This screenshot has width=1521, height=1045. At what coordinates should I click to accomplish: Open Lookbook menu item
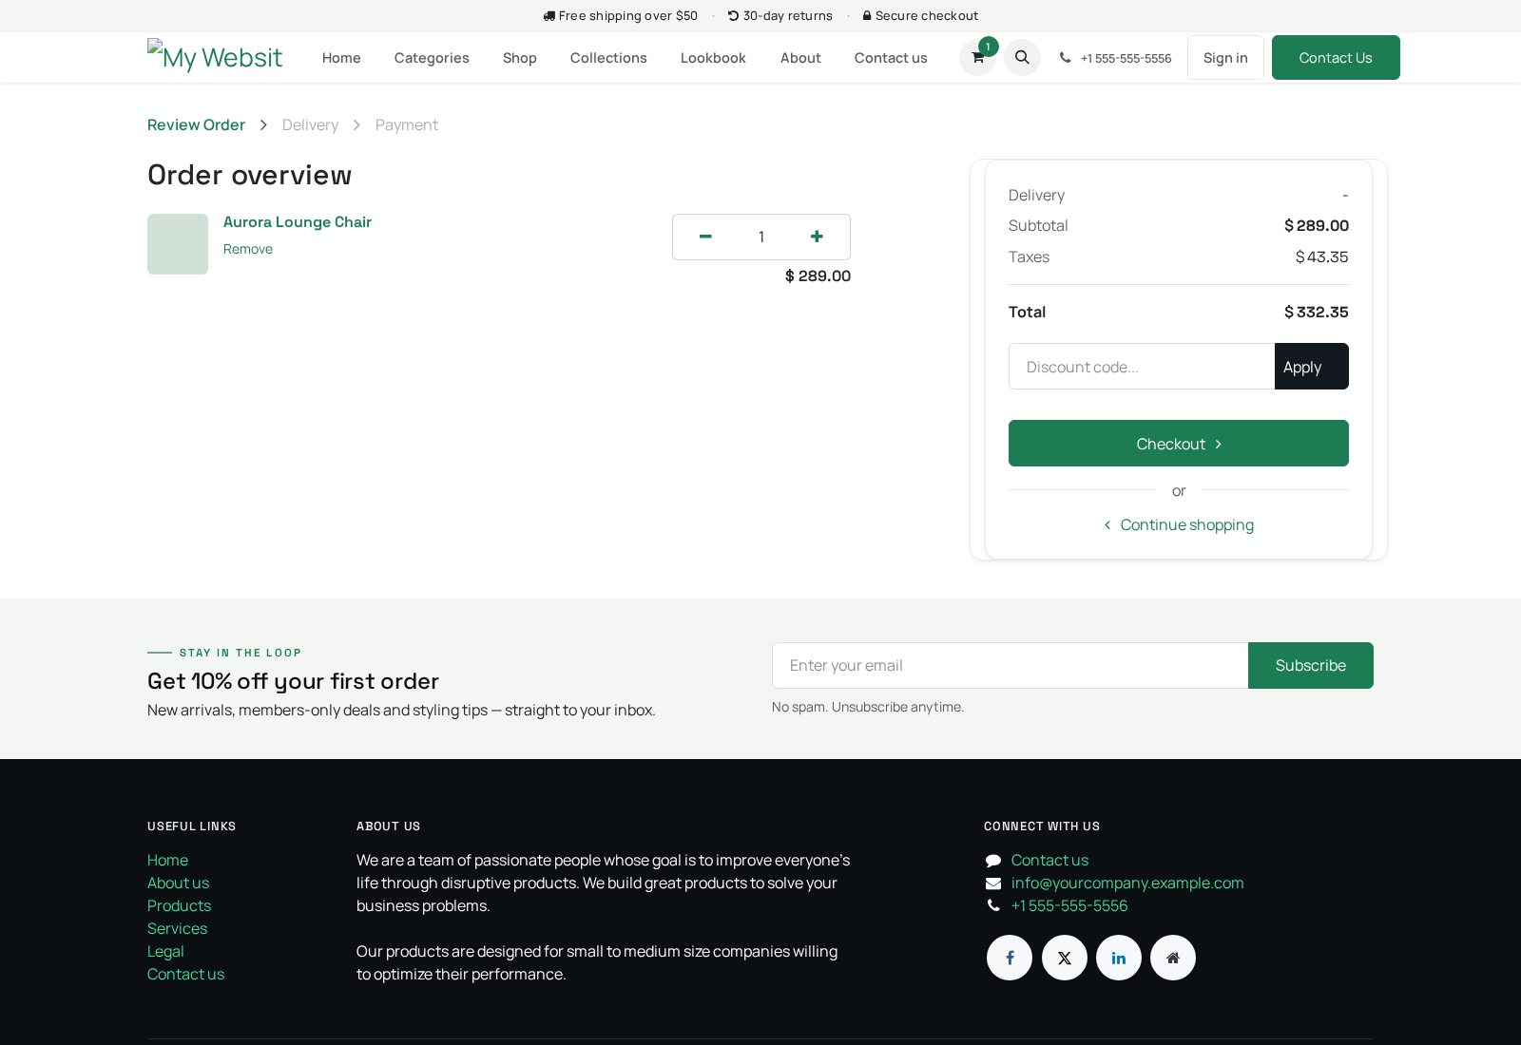coord(713,58)
